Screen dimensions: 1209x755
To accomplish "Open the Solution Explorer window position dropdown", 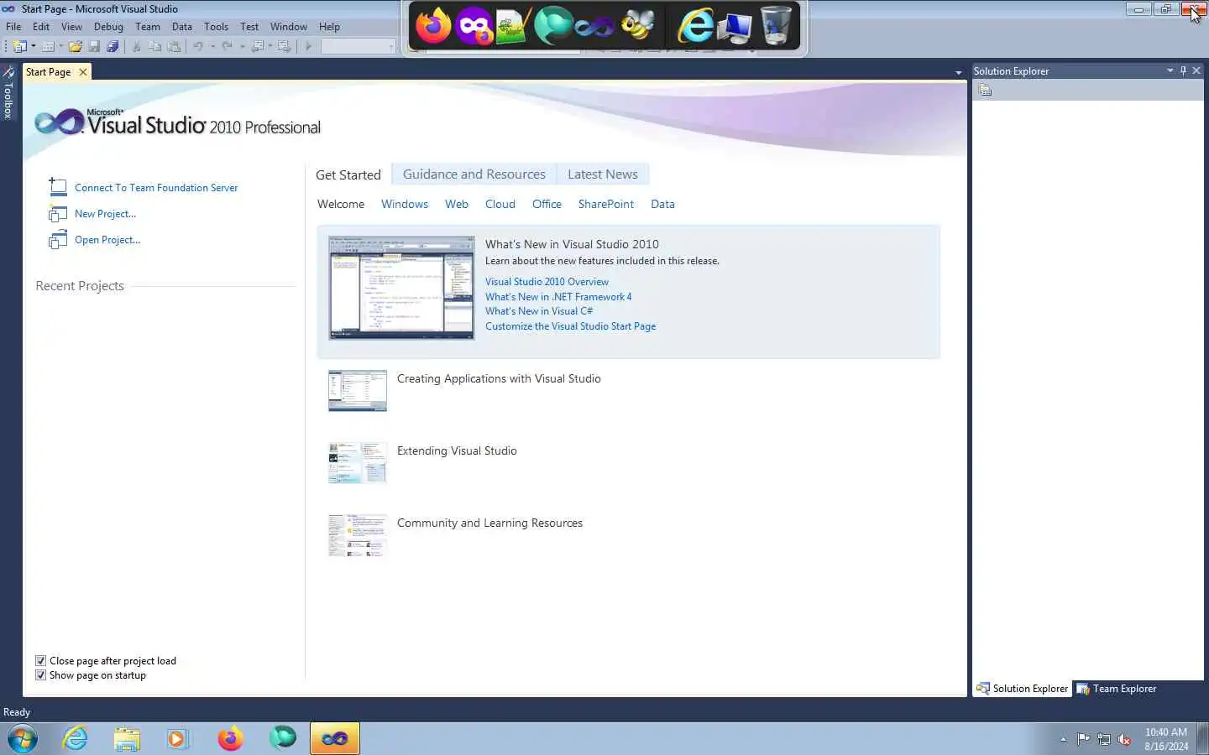I will (1170, 71).
